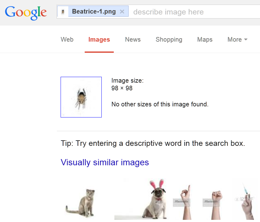Open the News tab
The width and height of the screenshot is (260, 222).
(133, 39)
